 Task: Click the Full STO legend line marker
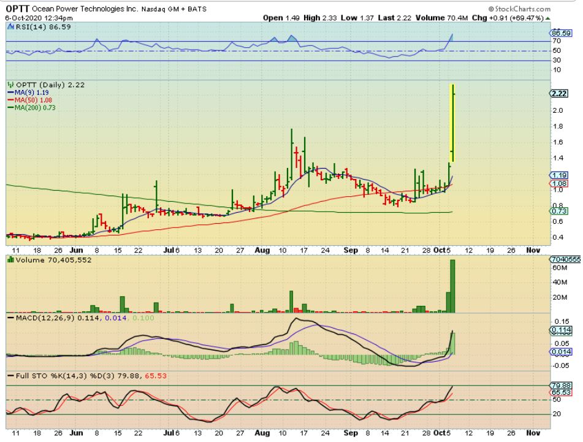pos(10,375)
